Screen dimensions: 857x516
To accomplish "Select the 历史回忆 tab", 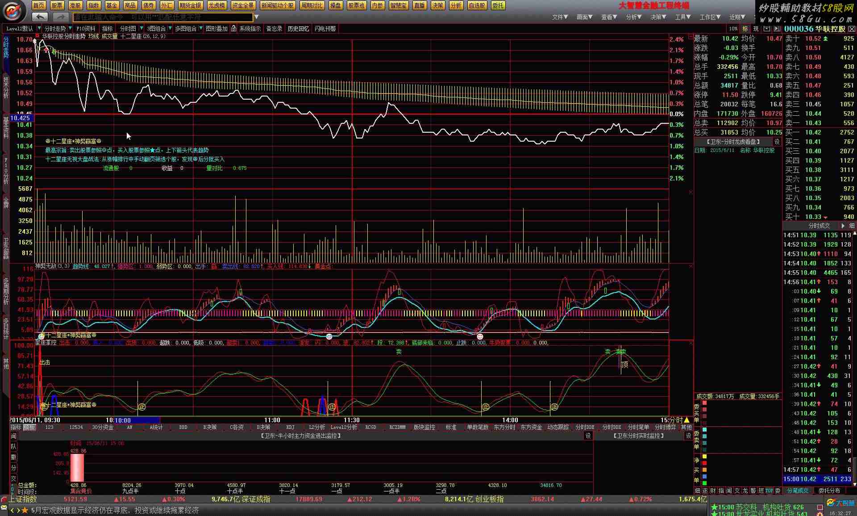I will tap(298, 29).
